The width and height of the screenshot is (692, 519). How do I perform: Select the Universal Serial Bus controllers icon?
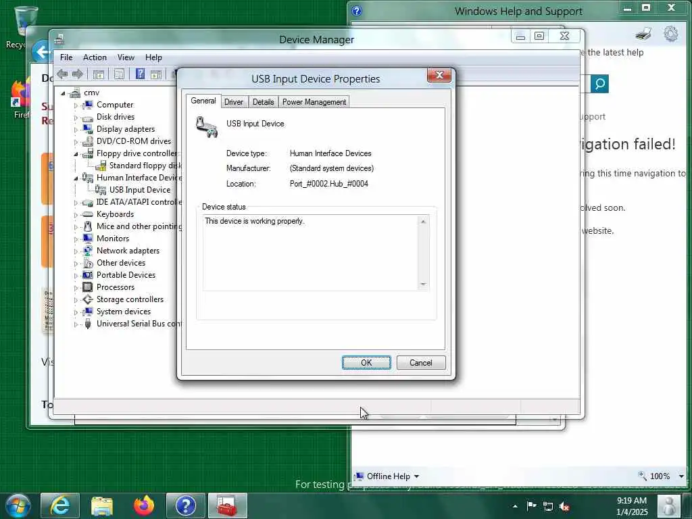[88, 324]
